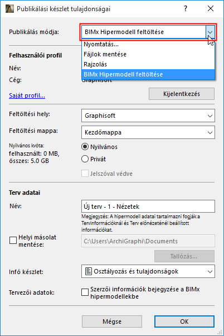The width and height of the screenshot is (224, 336).
Task: Select the Nyilvános radio button
Action: (85, 147)
